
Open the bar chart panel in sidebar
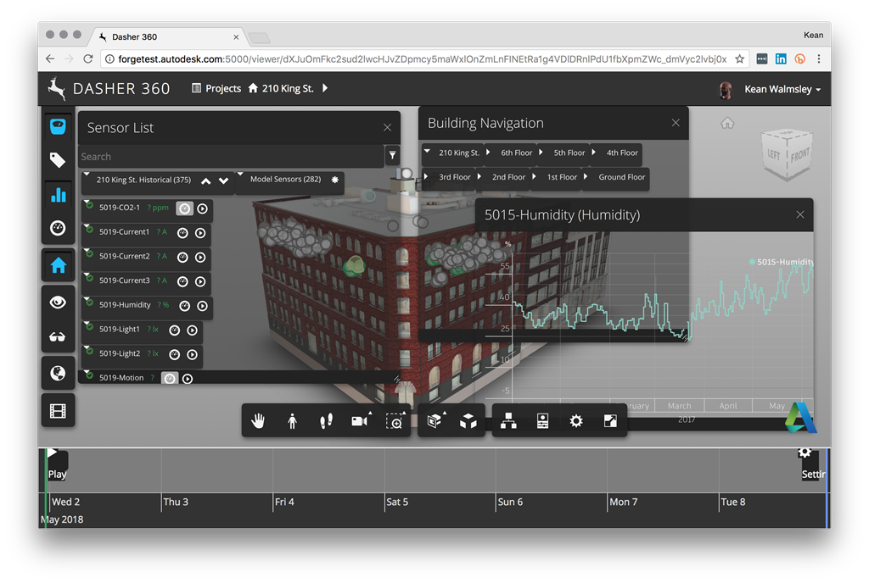[58, 195]
